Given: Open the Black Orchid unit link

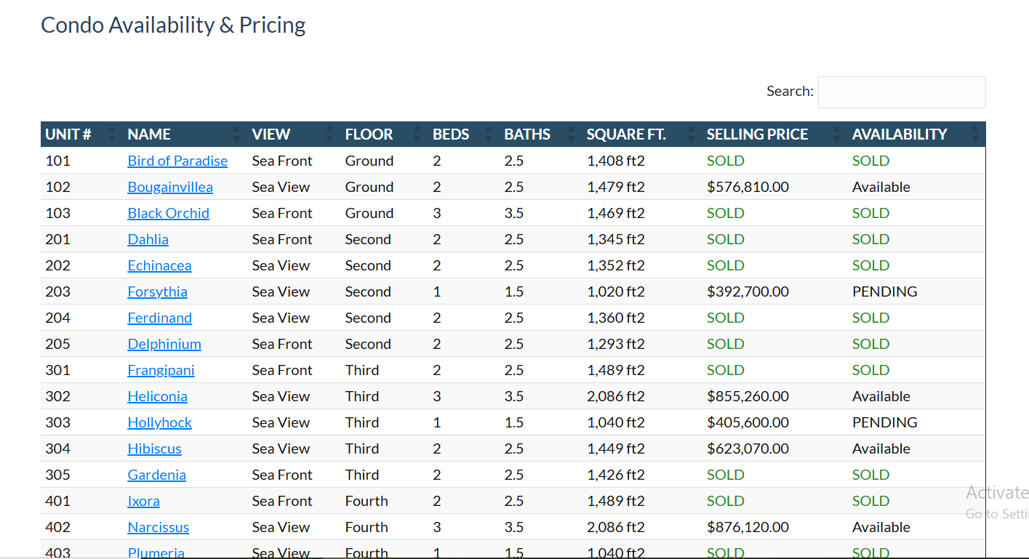Looking at the screenshot, I should pos(168,213).
